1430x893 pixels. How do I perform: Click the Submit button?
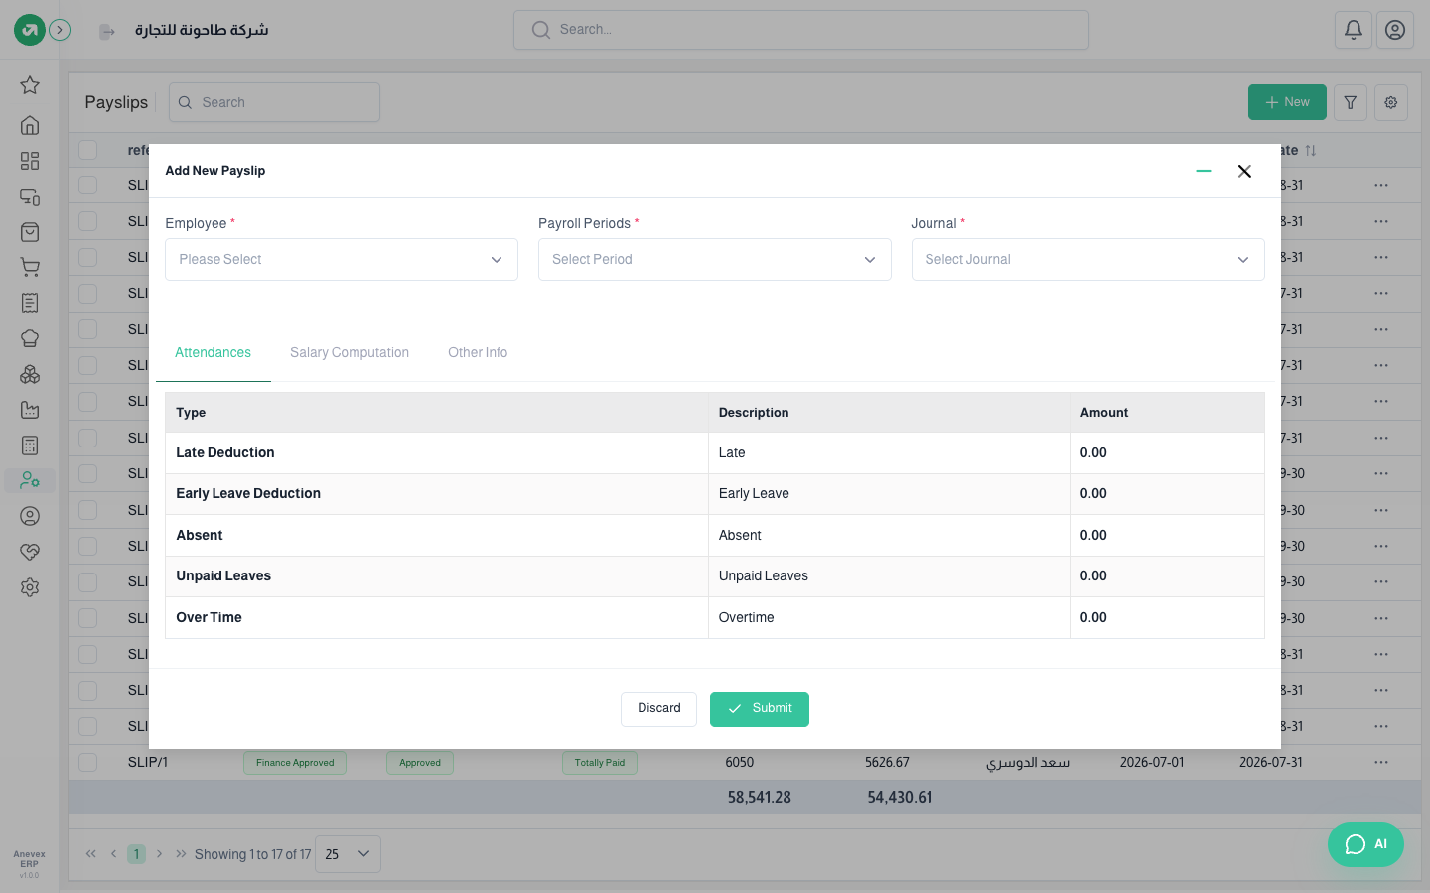click(760, 708)
